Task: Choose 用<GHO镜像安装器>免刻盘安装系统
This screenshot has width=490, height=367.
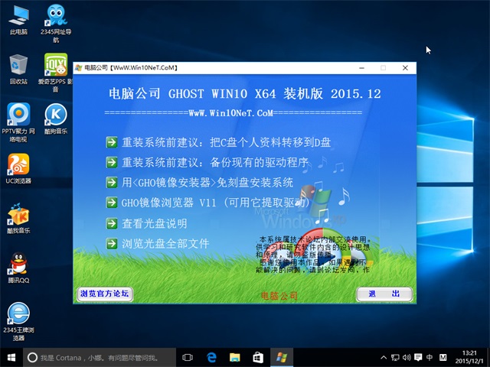Action: (207, 183)
